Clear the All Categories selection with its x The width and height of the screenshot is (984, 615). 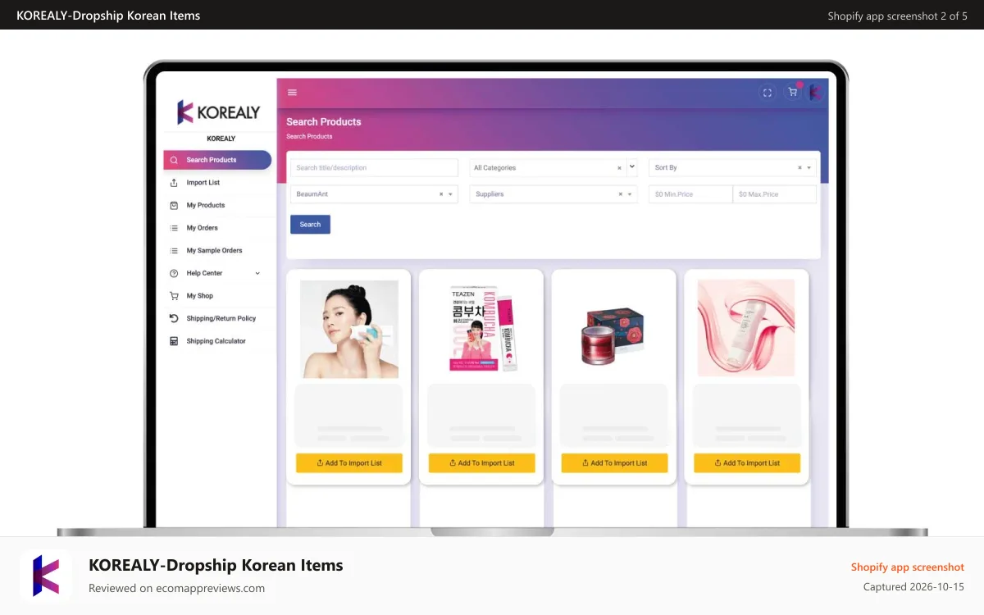tap(619, 168)
